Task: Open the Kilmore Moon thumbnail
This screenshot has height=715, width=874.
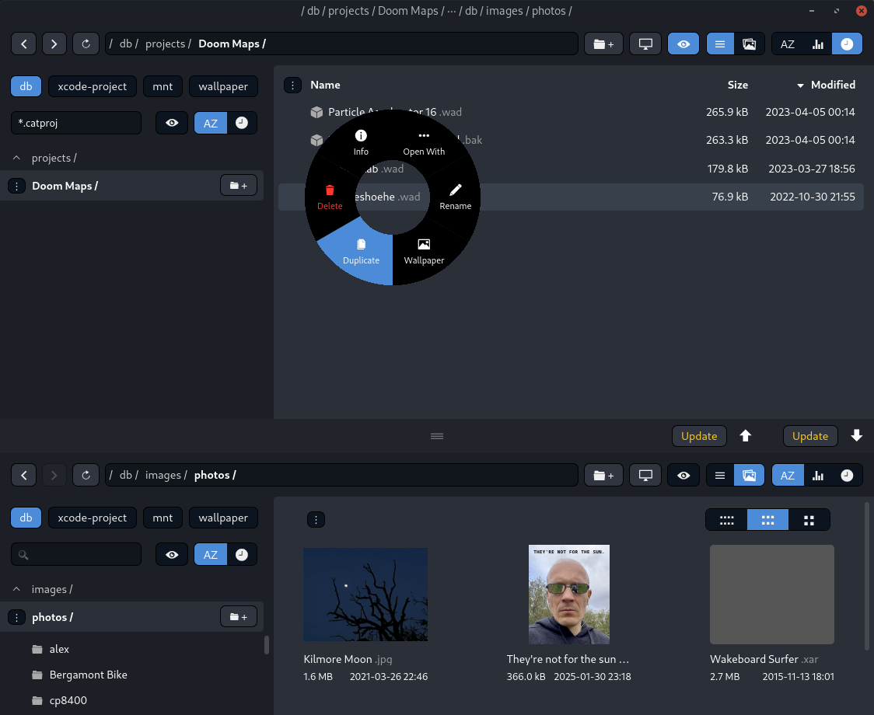Action: 365,595
